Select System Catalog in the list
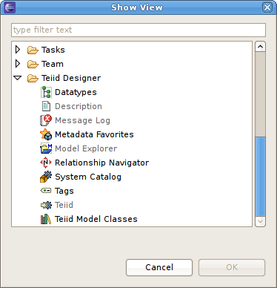Viewport: 277px width, 288px height. point(88,177)
